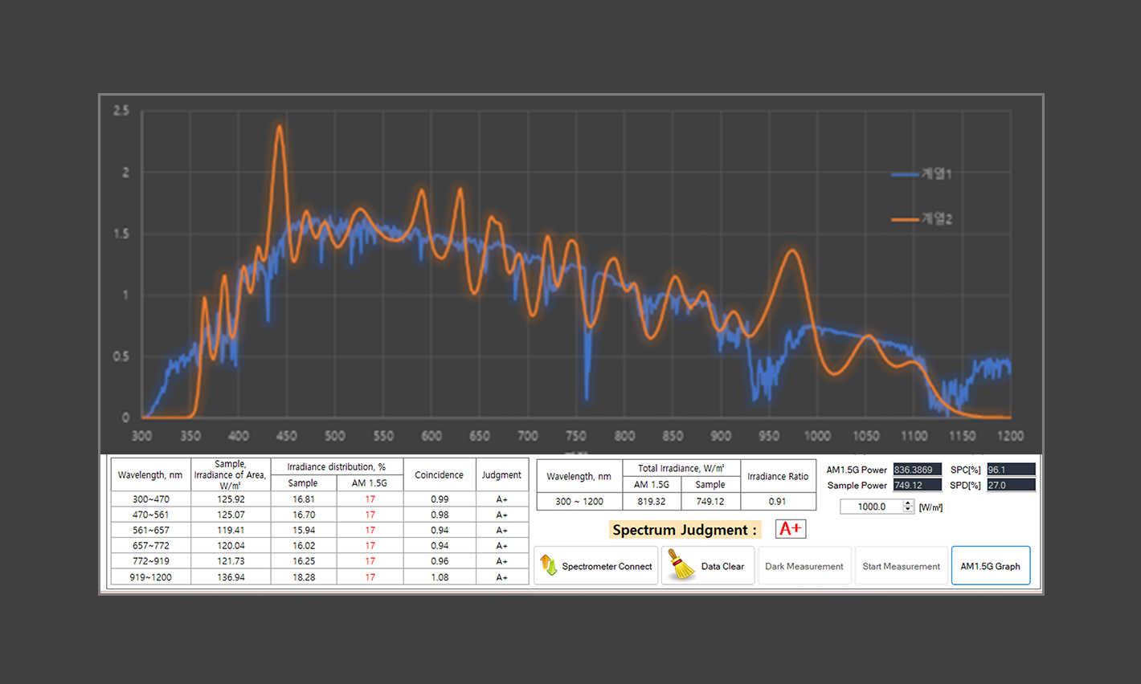This screenshot has height=684, width=1141.
Task: Select the AM1.5G Power value field
Action: point(917,470)
